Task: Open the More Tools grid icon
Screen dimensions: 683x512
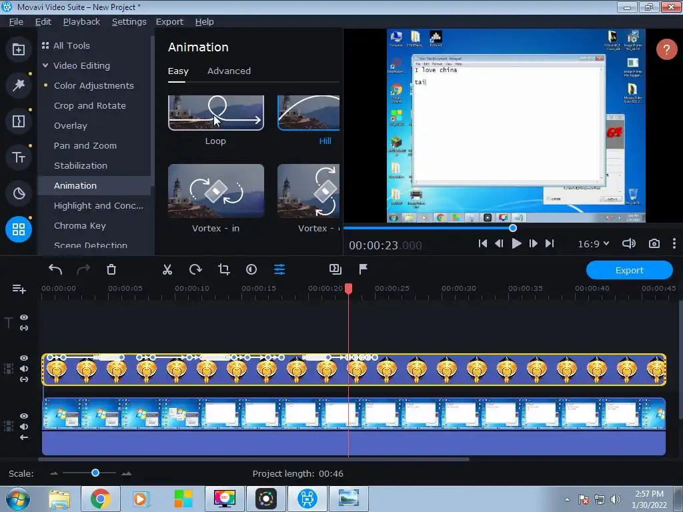Action: 18,229
